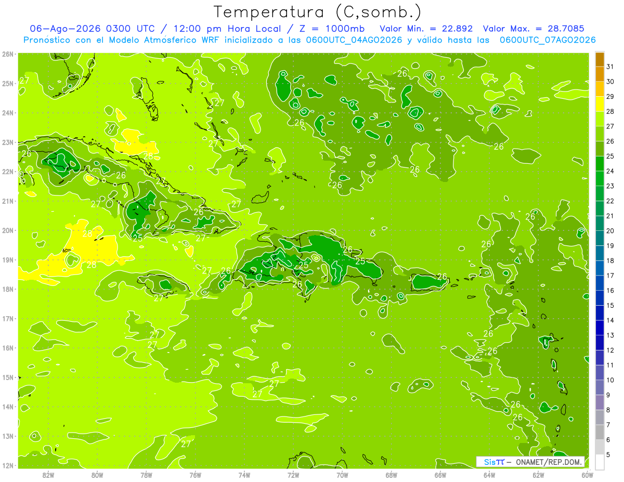Screen dimensions: 624x482
Task: Click the '70W' longitude axis label
Action: (342, 475)
